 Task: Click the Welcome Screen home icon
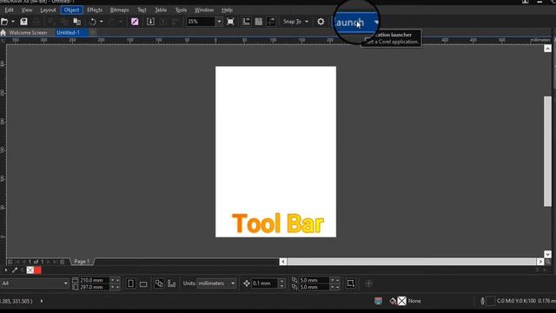coord(3,32)
